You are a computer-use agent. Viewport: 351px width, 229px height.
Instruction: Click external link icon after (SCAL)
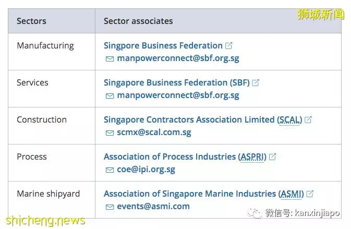pos(308,120)
